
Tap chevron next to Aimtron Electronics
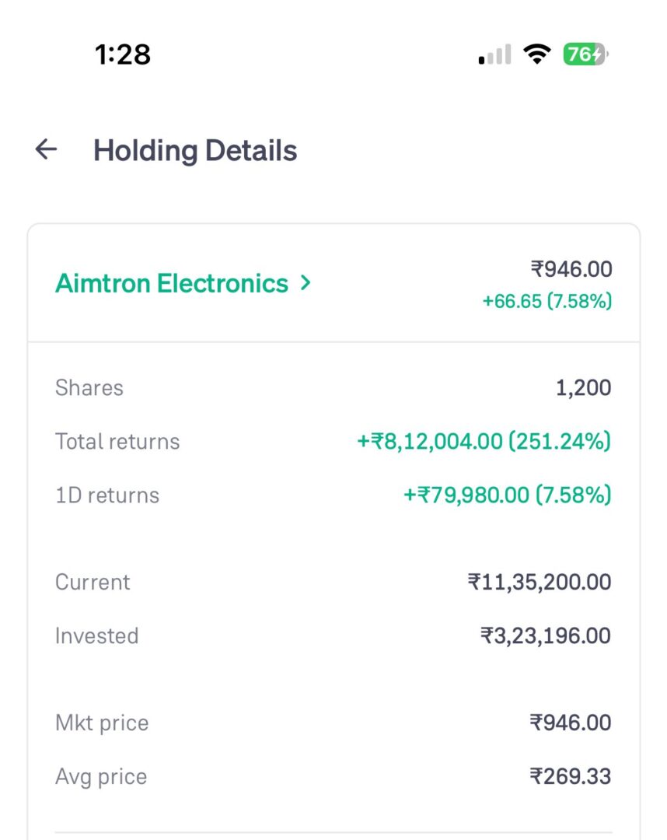tap(306, 283)
